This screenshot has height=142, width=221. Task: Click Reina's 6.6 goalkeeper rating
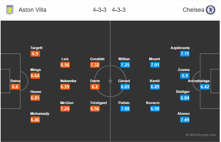click(x=15, y=87)
